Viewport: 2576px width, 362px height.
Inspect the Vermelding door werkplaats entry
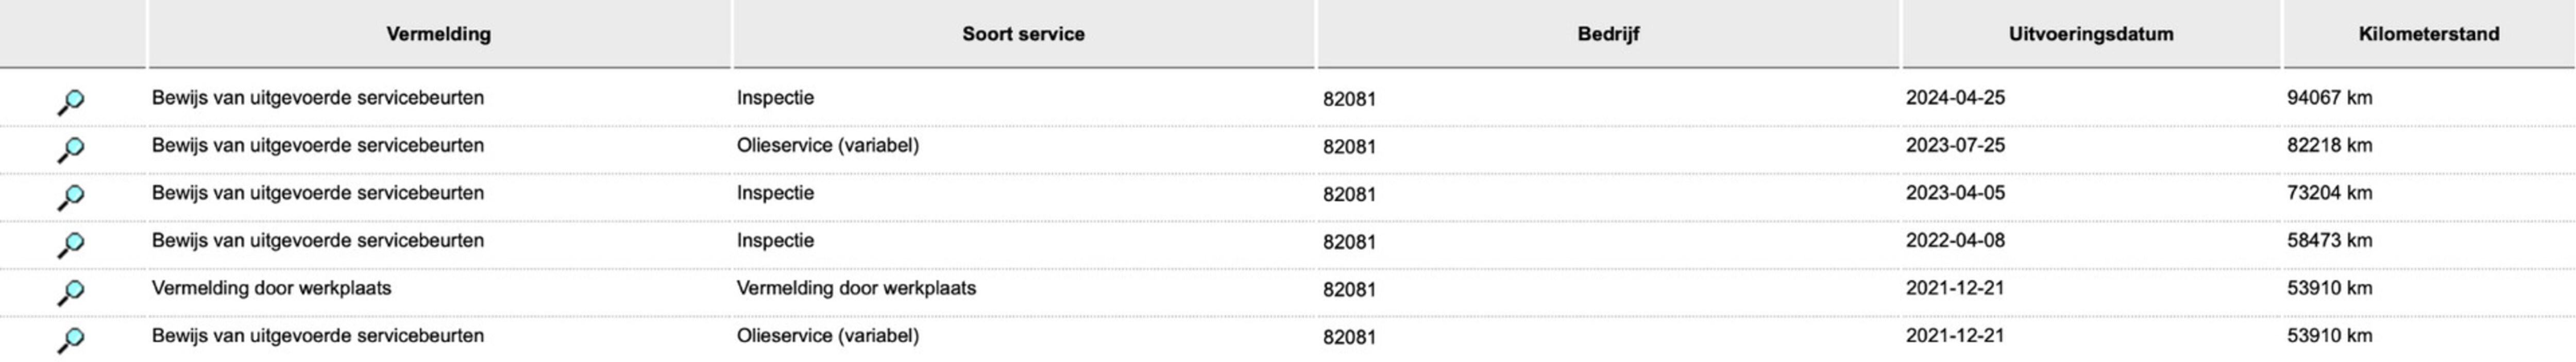coord(70,292)
